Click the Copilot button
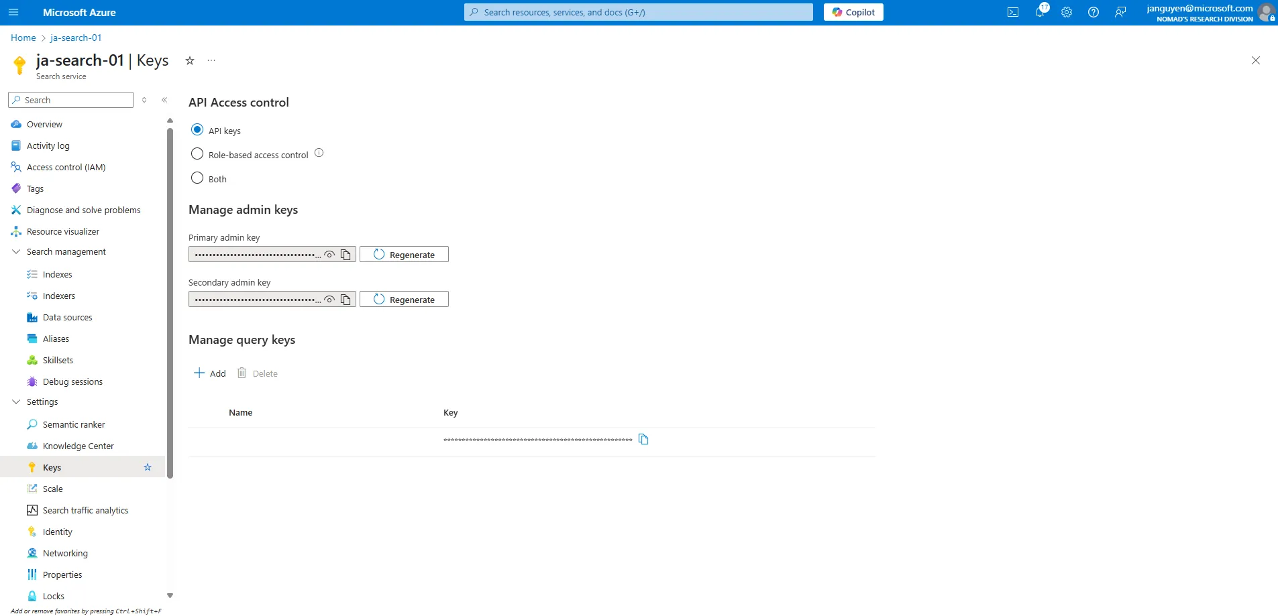 pos(853,12)
